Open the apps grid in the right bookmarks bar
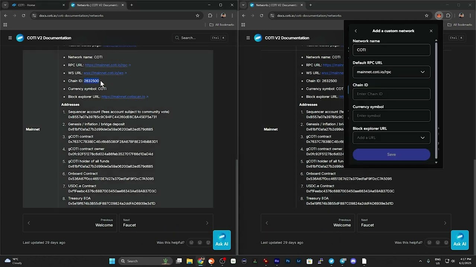The height and width of the screenshot is (267, 476). tap(243, 25)
